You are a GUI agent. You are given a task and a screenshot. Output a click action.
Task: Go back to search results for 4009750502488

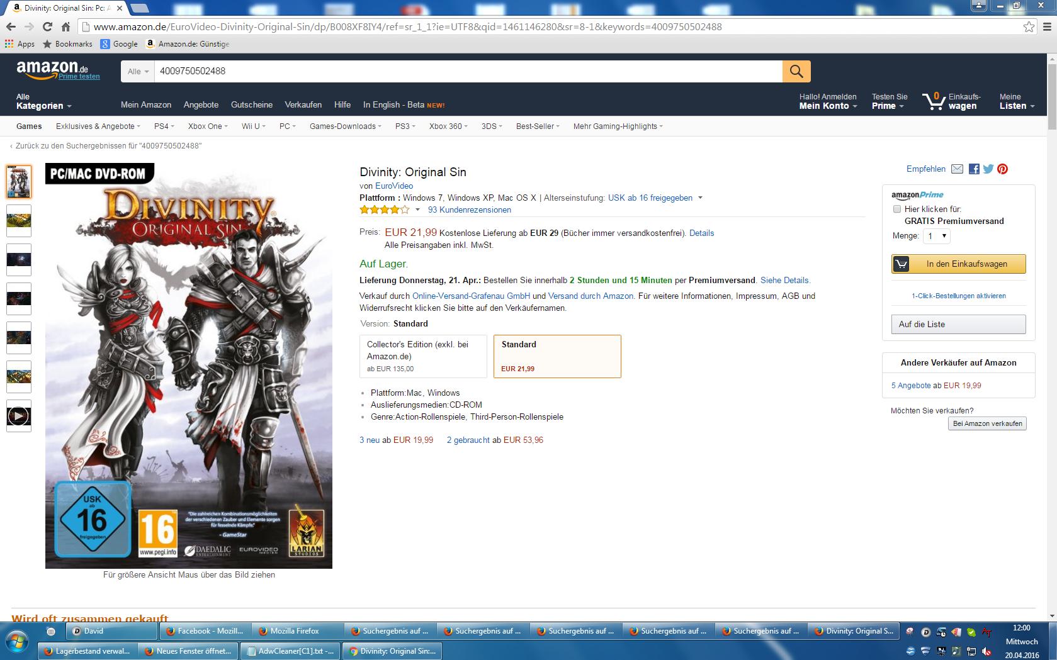click(106, 146)
